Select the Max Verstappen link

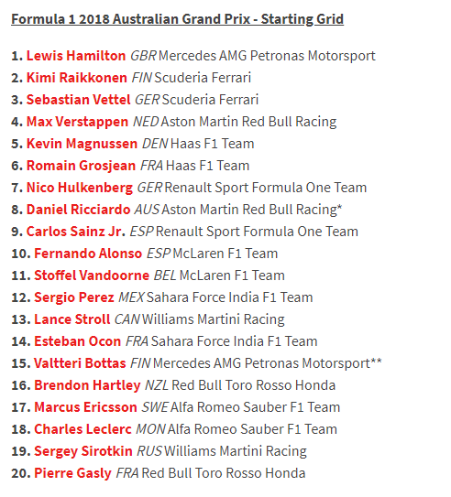pos(77,122)
